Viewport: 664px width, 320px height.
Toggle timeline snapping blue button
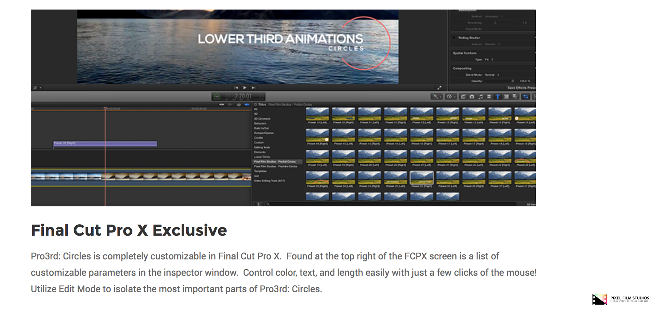pyautogui.click(x=247, y=105)
